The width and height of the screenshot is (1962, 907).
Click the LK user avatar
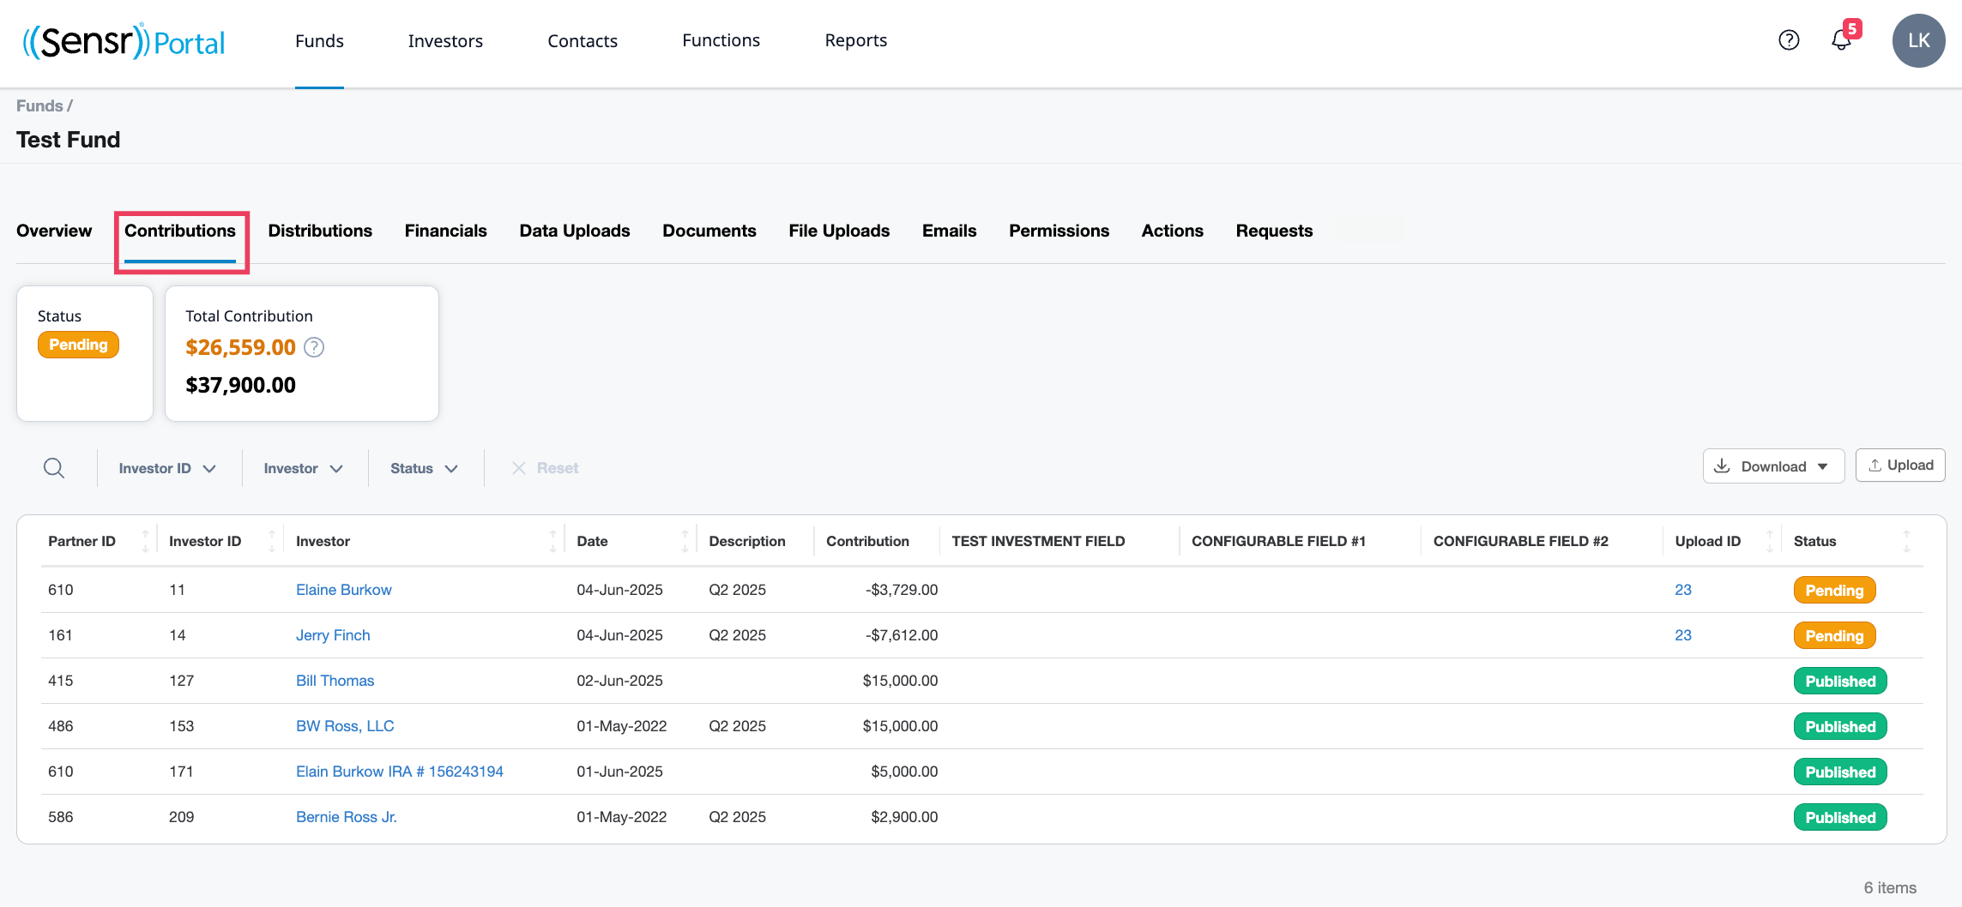[x=1918, y=40]
